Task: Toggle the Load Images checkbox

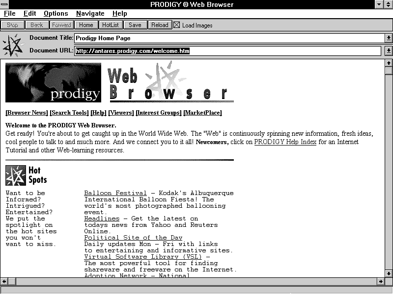Action: click(x=177, y=25)
